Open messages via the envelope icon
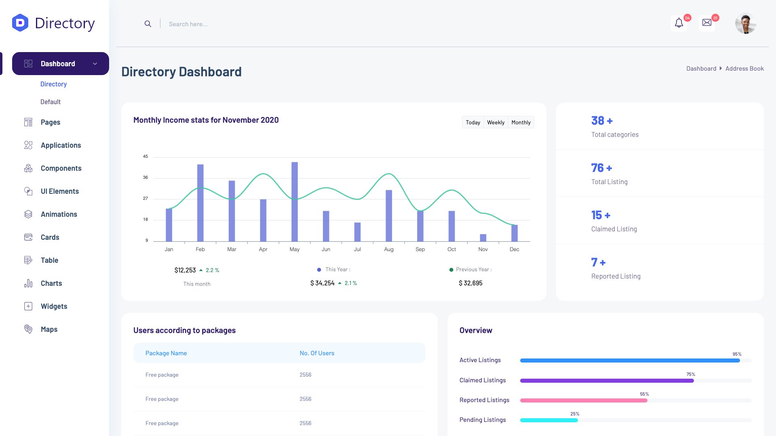 [706, 22]
